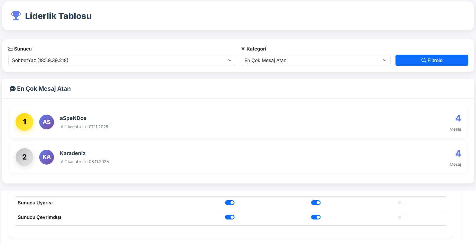Open aSpeNDos user name
Screen dimensions: 476x244
point(73,118)
